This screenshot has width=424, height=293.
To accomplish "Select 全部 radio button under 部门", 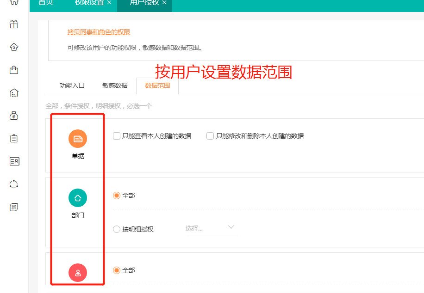I will tap(117, 195).
